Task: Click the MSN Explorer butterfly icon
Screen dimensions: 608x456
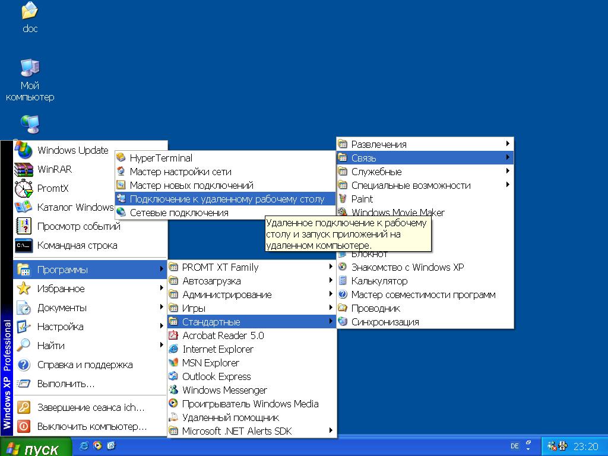Action: point(173,363)
